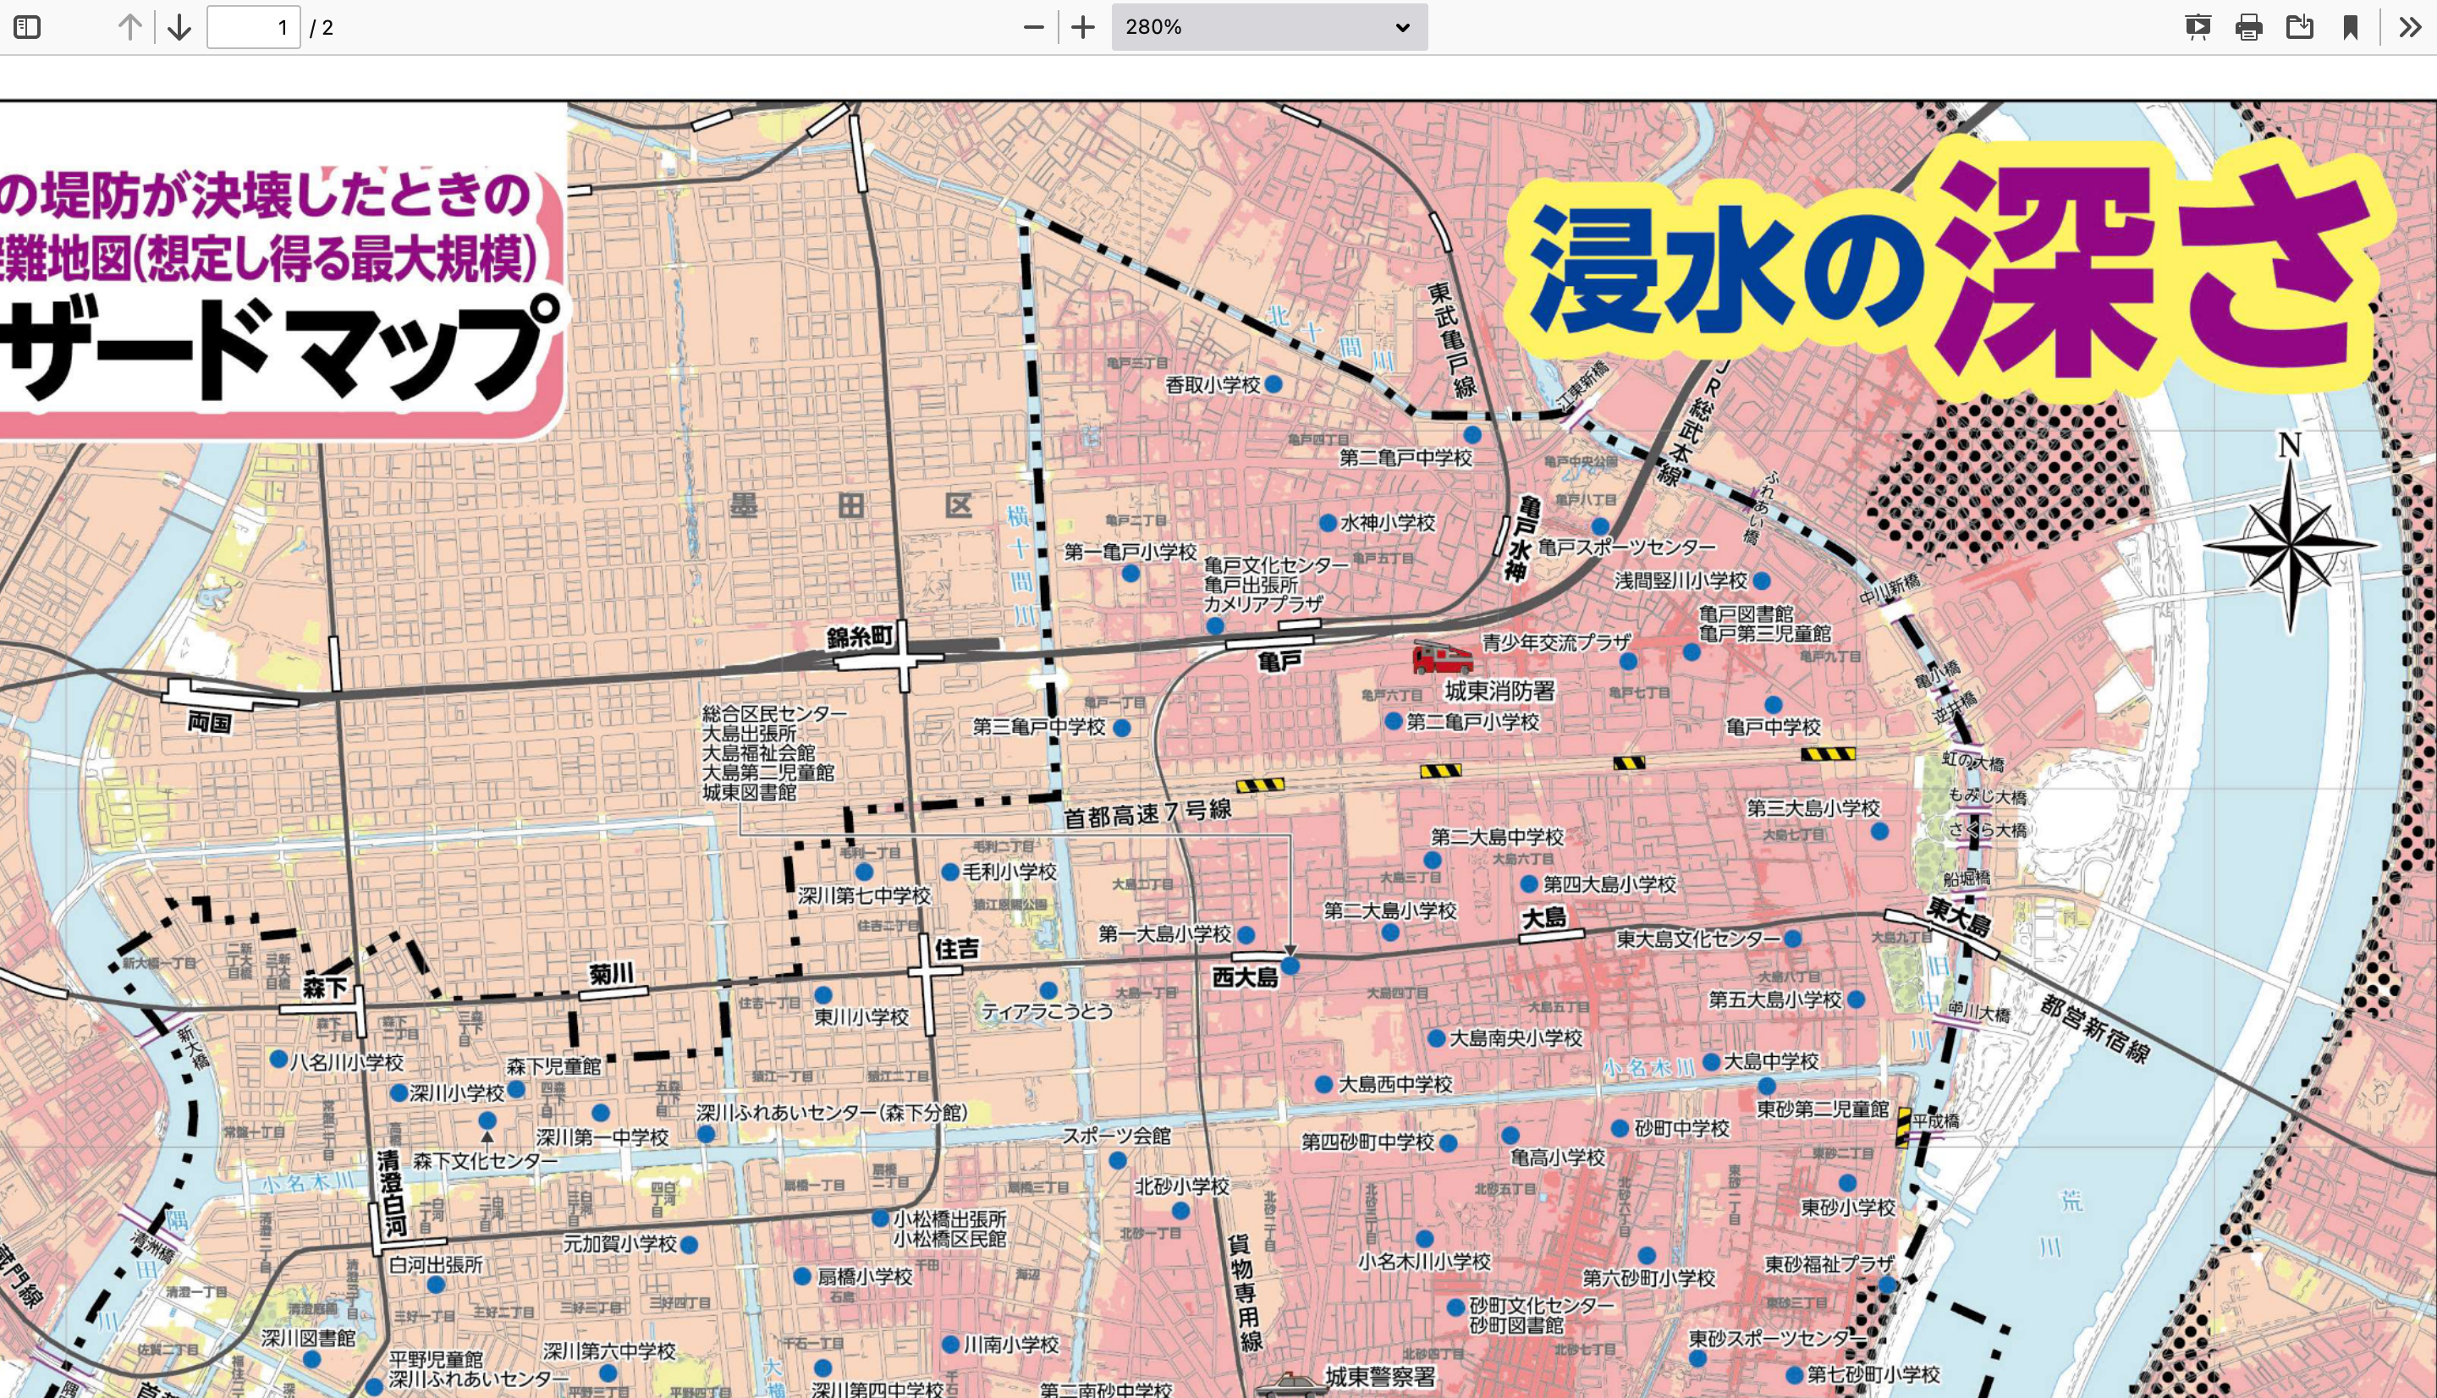This screenshot has width=2437, height=1398.
Task: Click the 東大島文化センター label
Action: pyautogui.click(x=1698, y=938)
